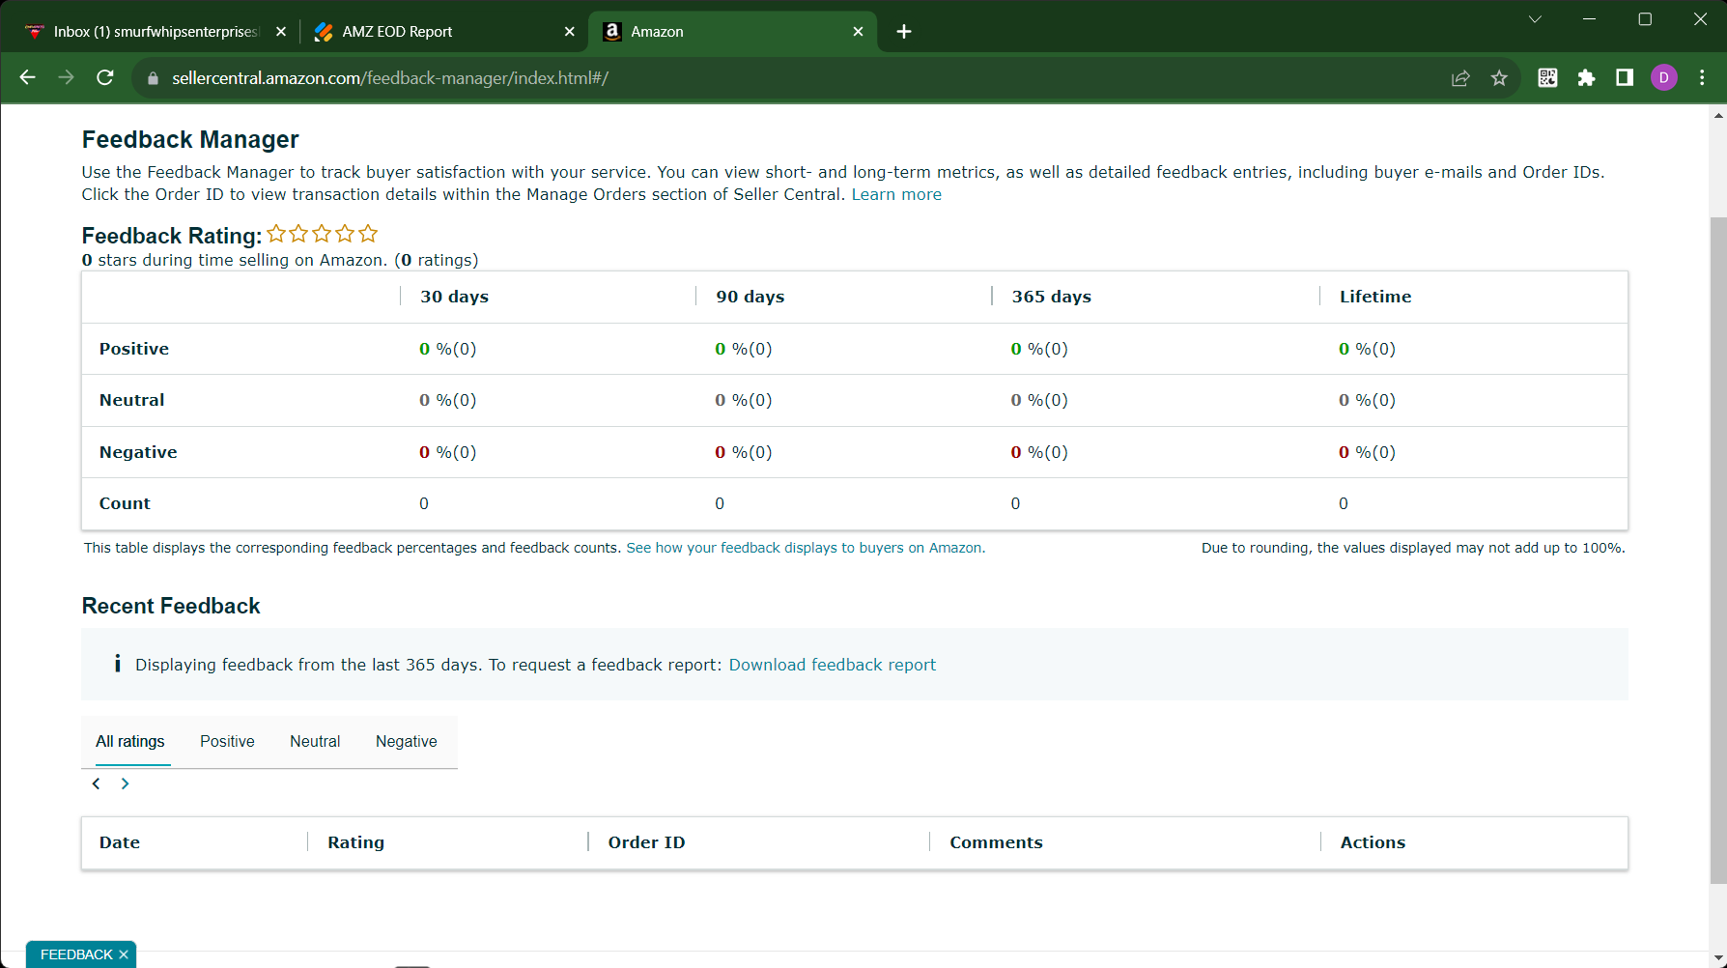Download feedback report
Screen dimensions: 1727x968
click(833, 665)
